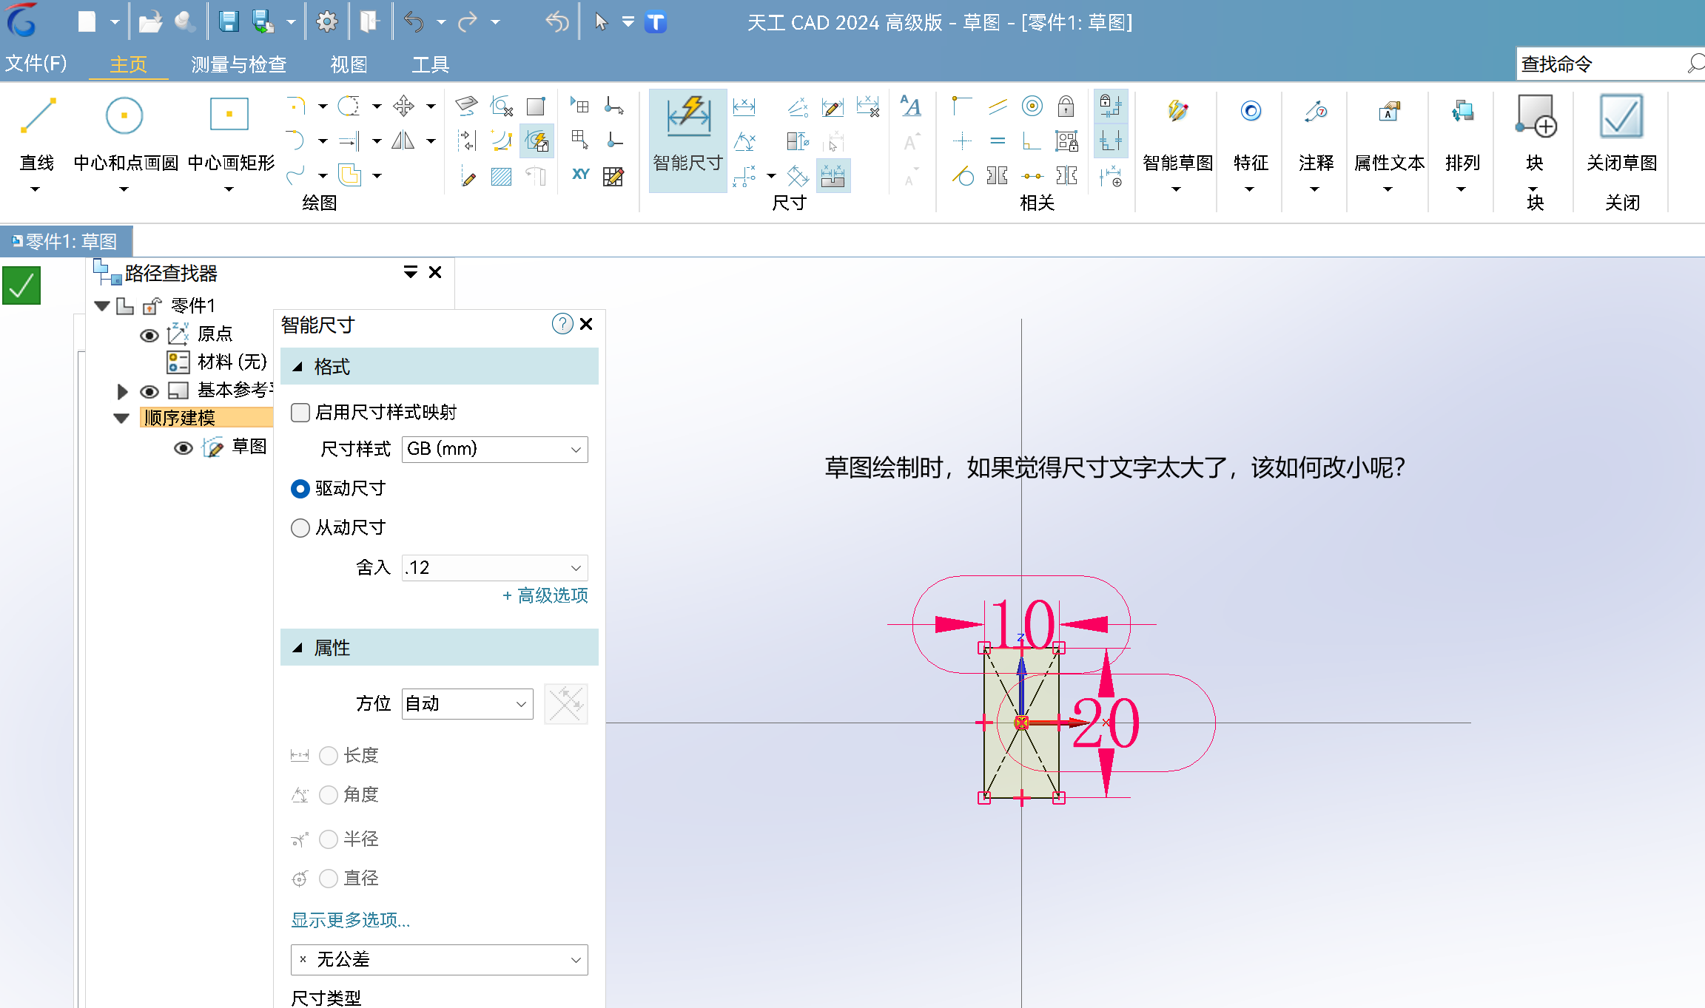
Task: Select the Driving dimension (驱动尺寸) radio button
Action: coord(300,489)
